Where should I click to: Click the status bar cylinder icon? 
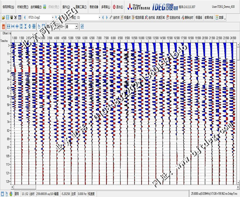pos(7,194)
